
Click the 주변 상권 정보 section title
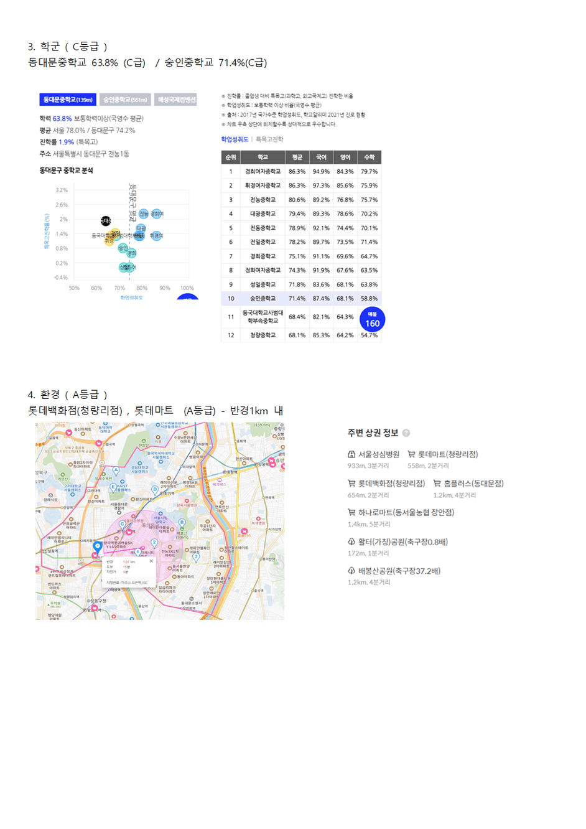pyautogui.click(x=373, y=433)
